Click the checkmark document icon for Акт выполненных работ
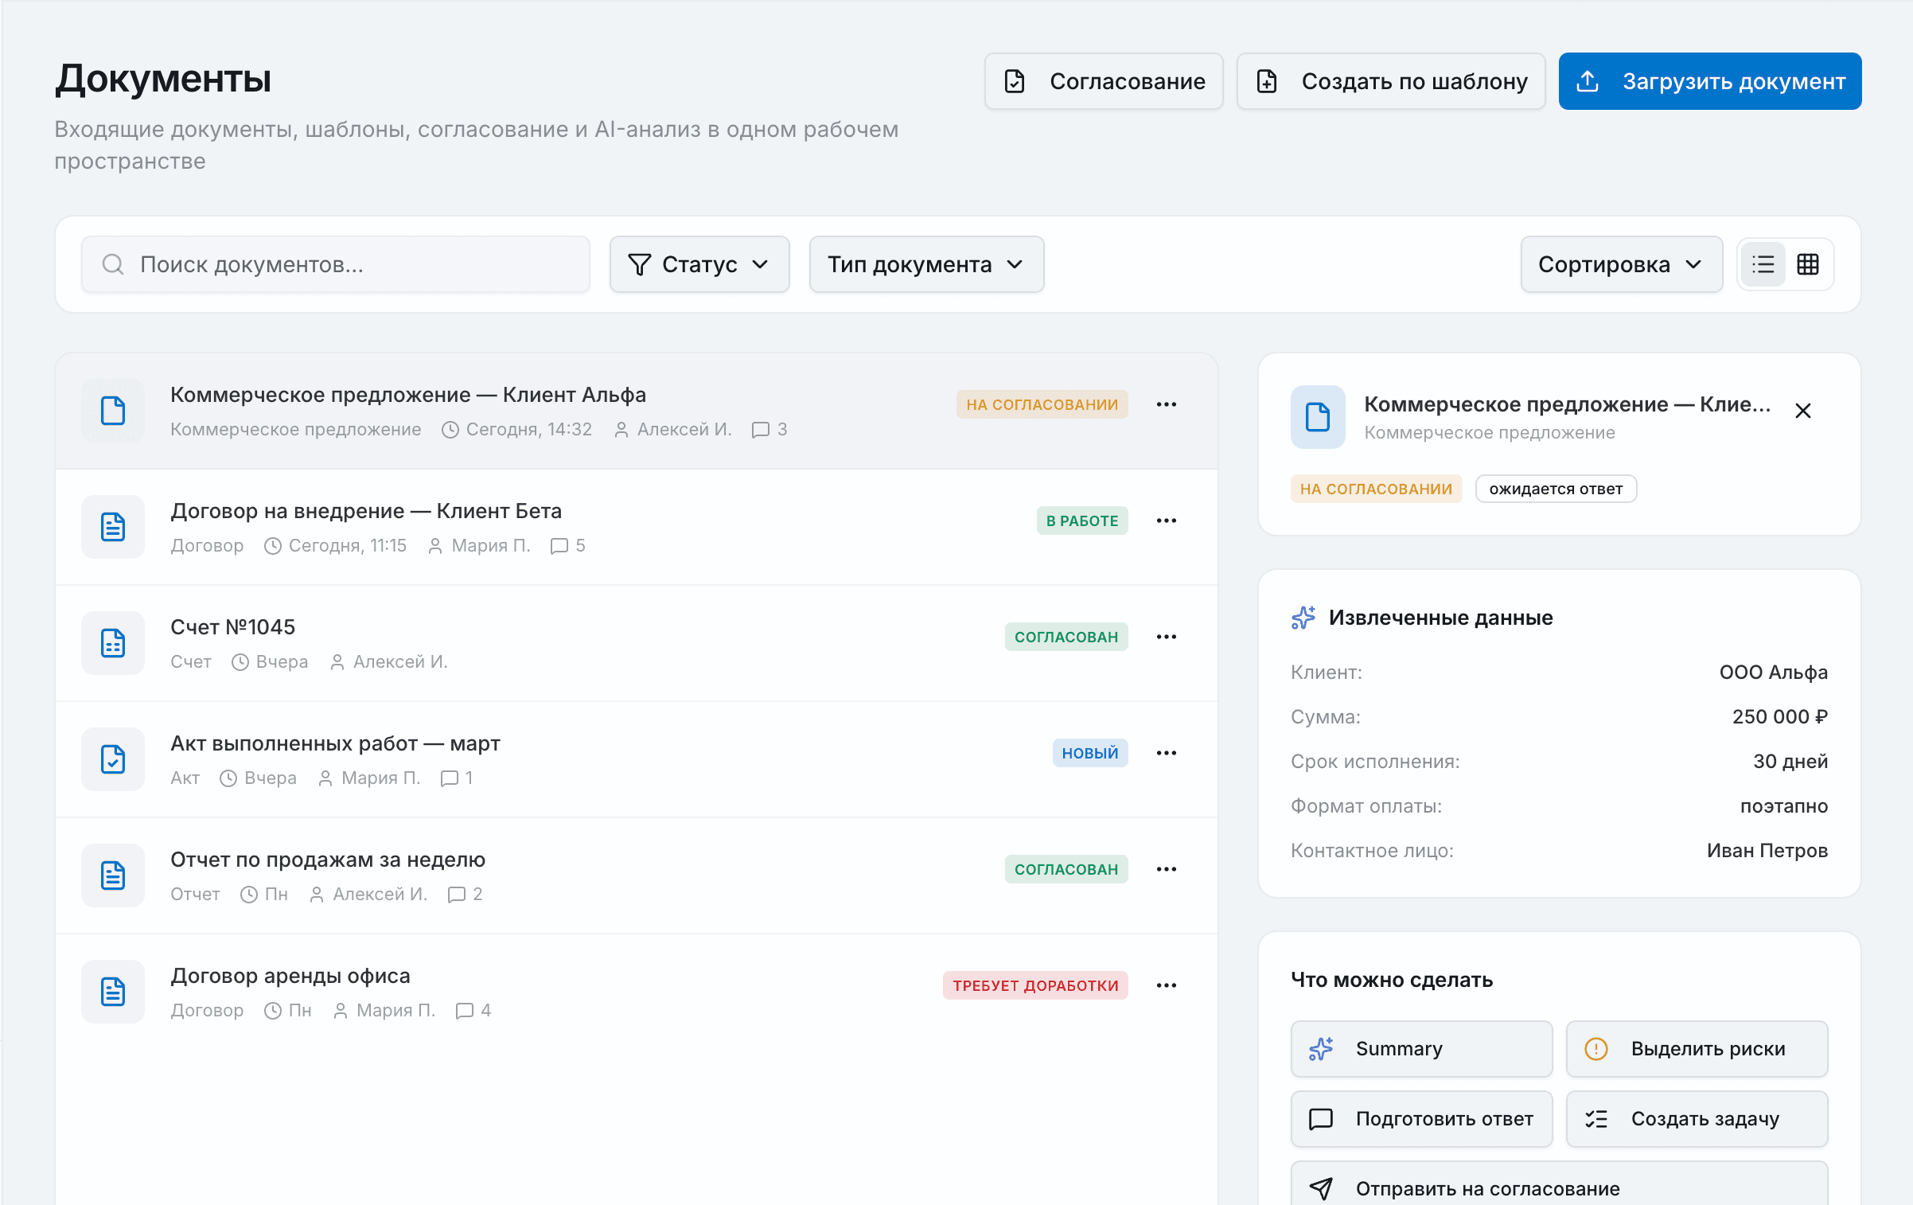 click(x=113, y=758)
